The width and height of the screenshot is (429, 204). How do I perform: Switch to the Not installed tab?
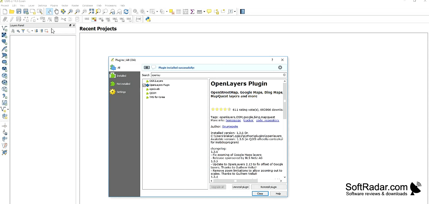point(123,84)
